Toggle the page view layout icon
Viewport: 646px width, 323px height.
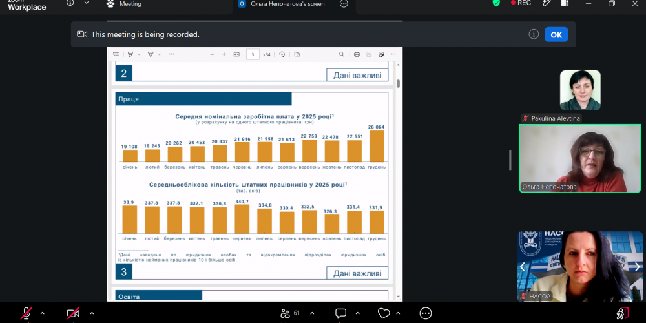pyautogui.click(x=297, y=54)
